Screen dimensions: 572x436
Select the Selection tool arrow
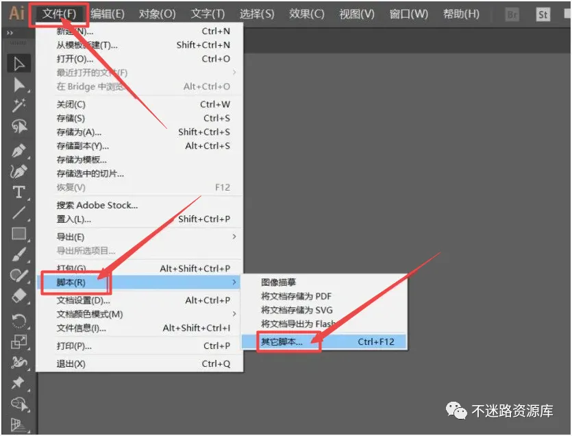[x=18, y=64]
